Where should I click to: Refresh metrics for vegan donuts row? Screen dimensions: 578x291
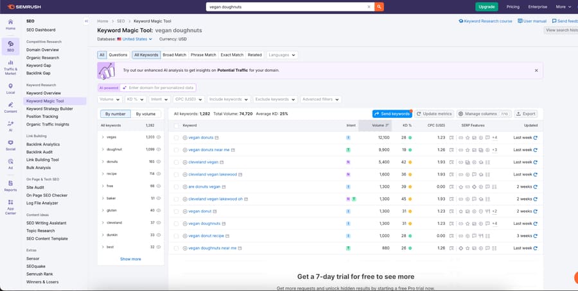pyautogui.click(x=535, y=138)
